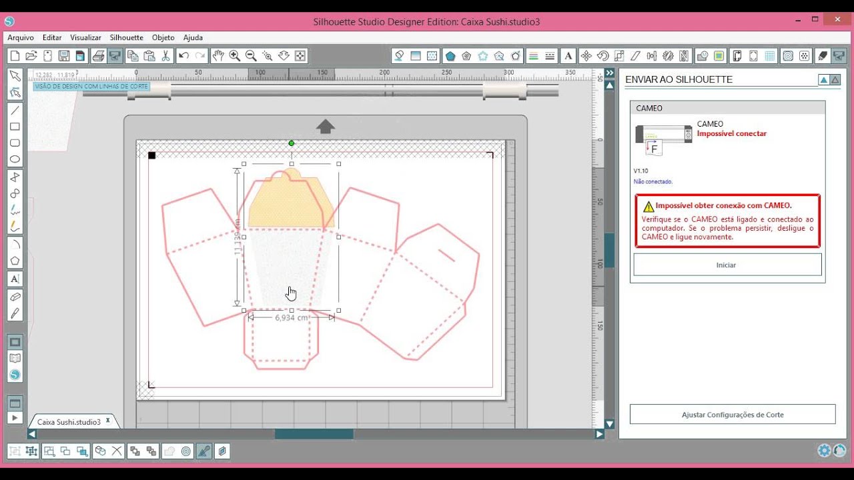The height and width of the screenshot is (480, 854).
Task: Cut the selection with the scissors icon
Action: [x=166, y=56]
